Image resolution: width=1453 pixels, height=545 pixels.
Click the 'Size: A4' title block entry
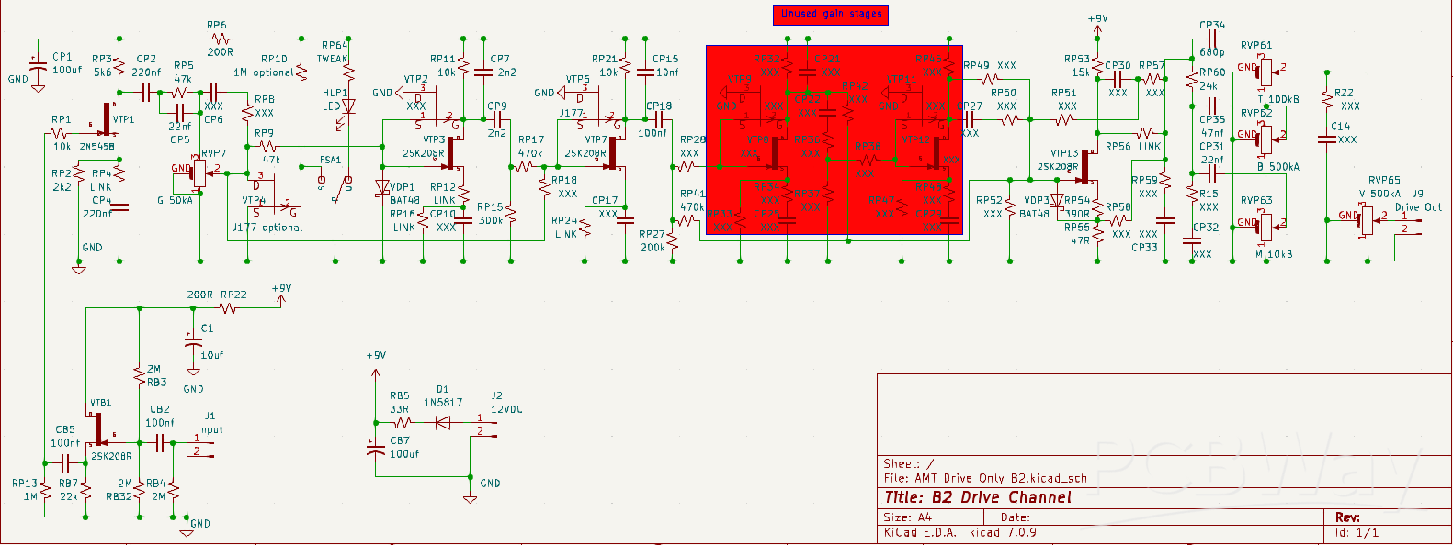[907, 517]
